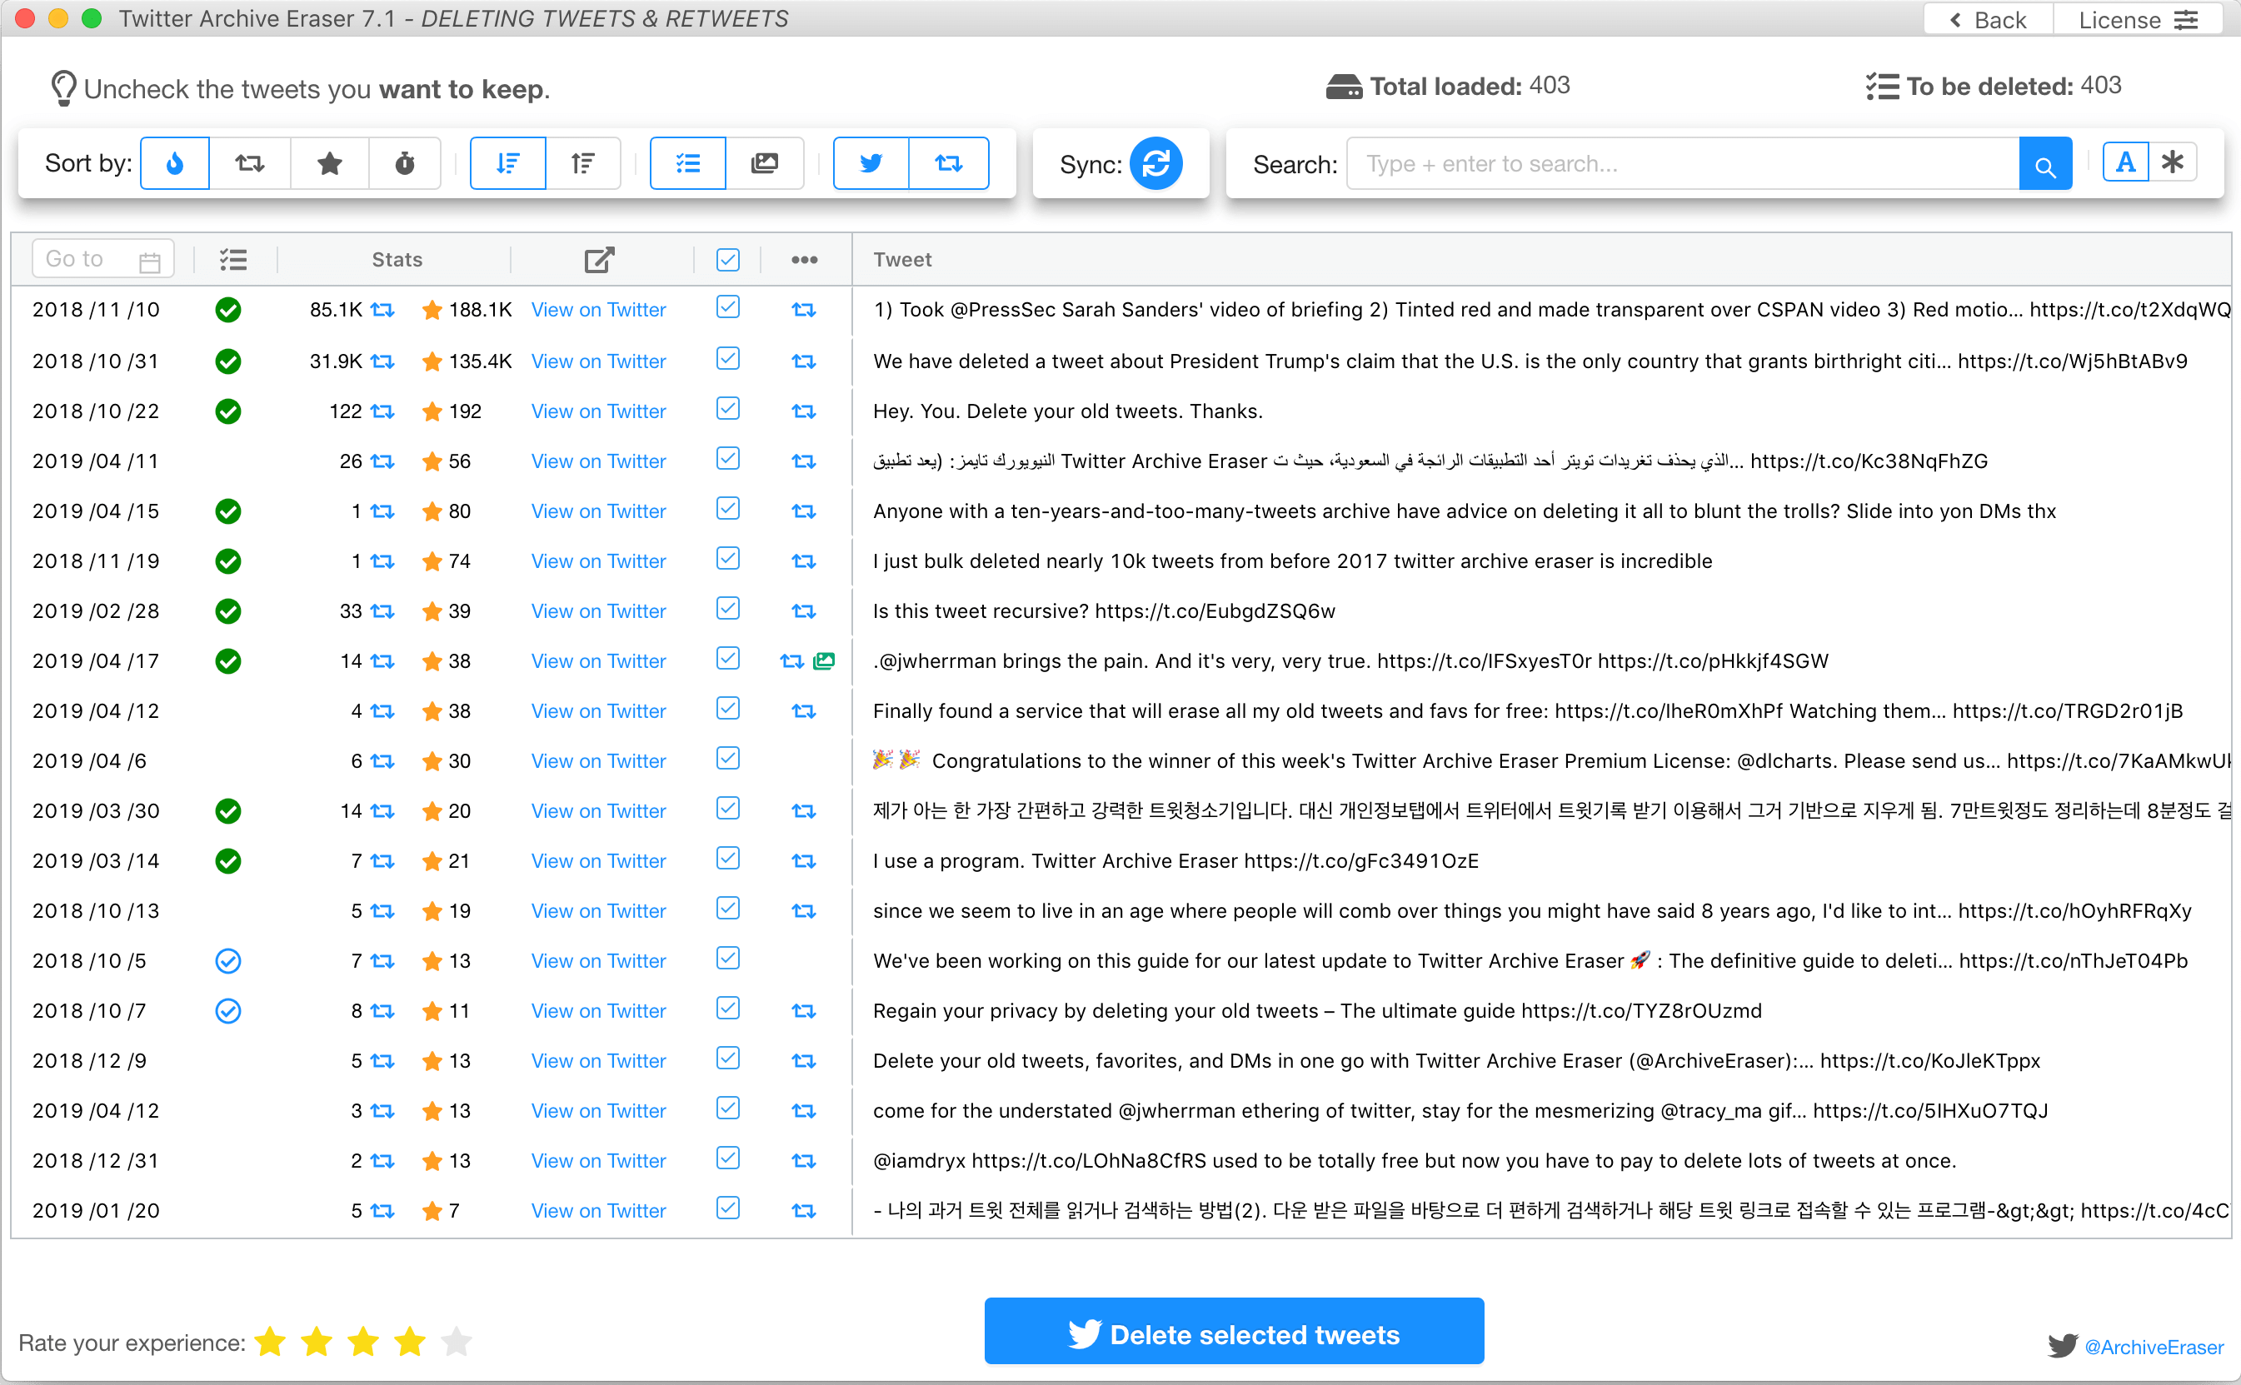The image size is (2241, 1385).
Task: Toggle the list view icon
Action: tap(688, 162)
